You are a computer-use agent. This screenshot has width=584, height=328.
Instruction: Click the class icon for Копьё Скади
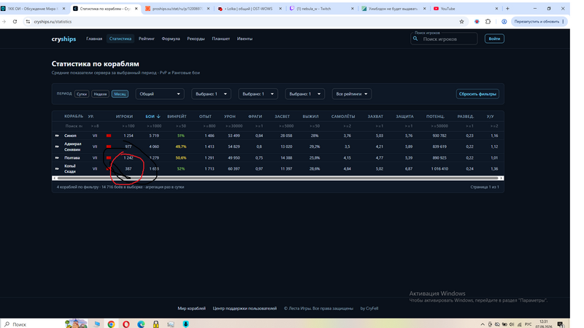tap(57, 169)
